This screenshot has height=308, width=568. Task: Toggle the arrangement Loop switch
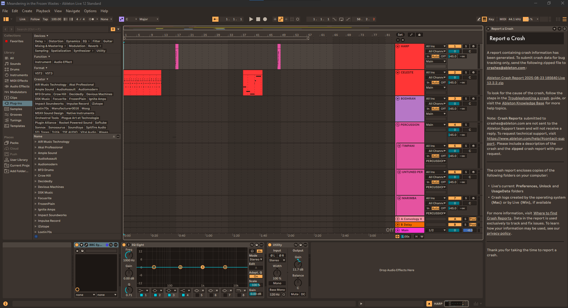coord(341,19)
